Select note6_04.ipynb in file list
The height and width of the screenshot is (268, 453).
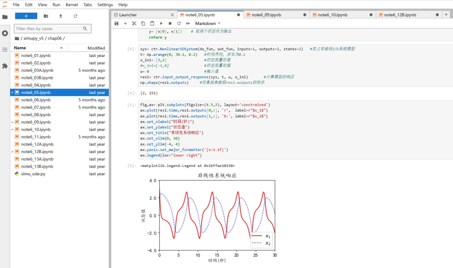60,85
